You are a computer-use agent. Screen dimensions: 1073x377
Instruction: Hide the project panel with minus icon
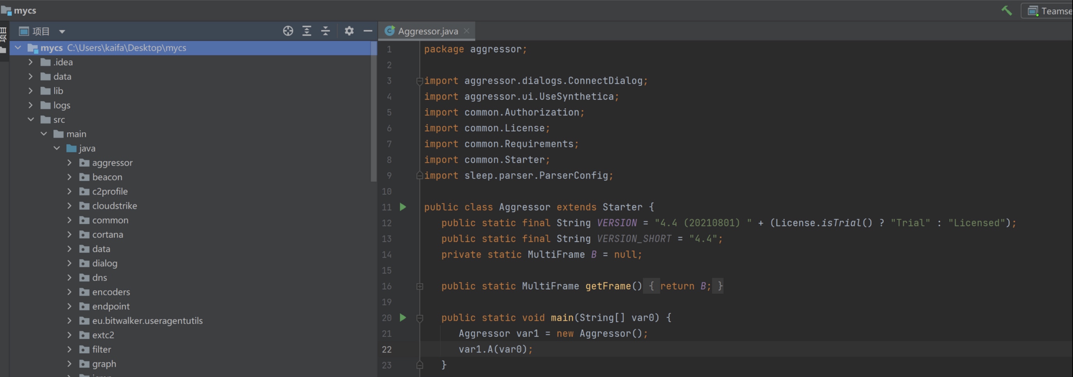368,31
